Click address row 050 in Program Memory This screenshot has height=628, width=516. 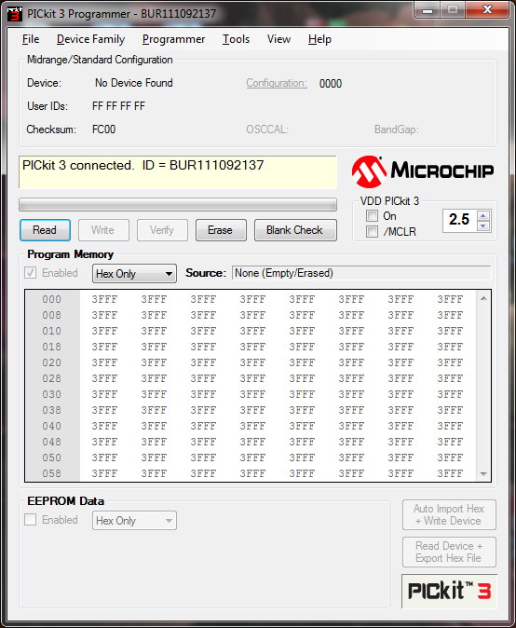click(x=52, y=457)
